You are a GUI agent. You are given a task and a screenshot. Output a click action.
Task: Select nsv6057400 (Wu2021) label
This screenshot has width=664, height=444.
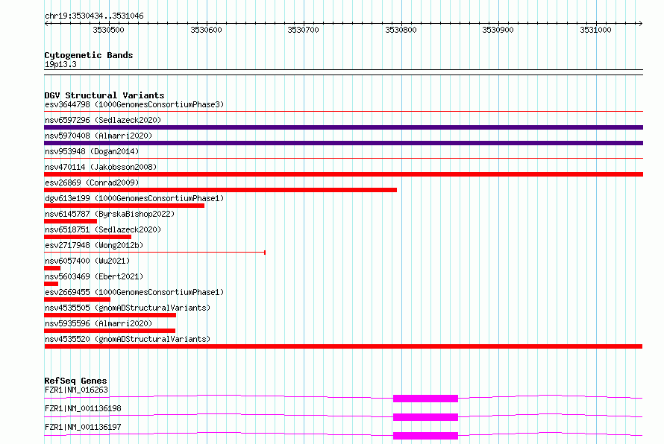87,261
